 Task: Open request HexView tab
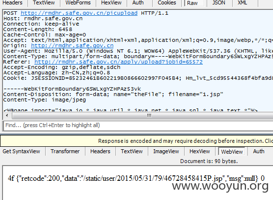click(111, 3)
